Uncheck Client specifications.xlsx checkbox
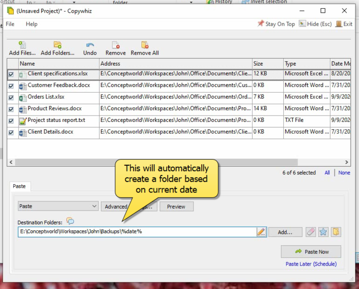The width and height of the screenshot is (359, 289). click(11, 75)
